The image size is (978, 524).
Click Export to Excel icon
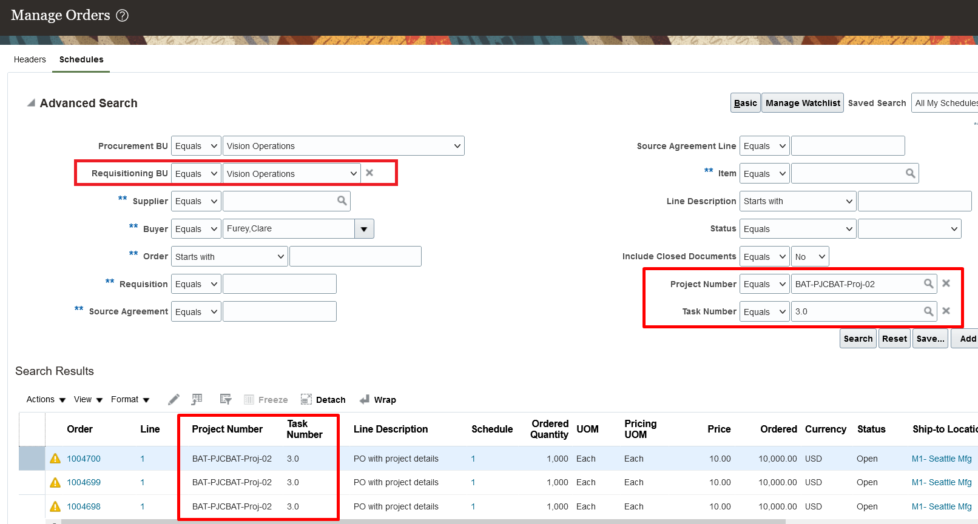click(x=197, y=399)
